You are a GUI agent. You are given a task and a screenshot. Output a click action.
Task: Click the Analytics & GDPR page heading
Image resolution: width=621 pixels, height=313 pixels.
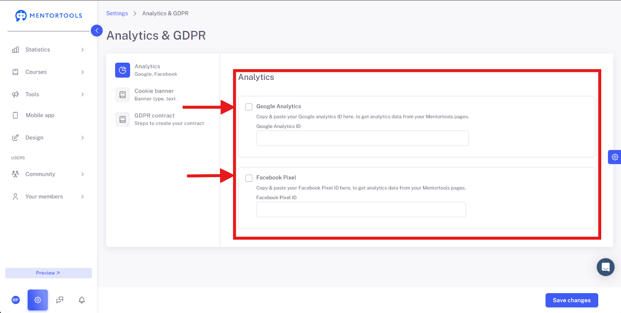(x=156, y=36)
